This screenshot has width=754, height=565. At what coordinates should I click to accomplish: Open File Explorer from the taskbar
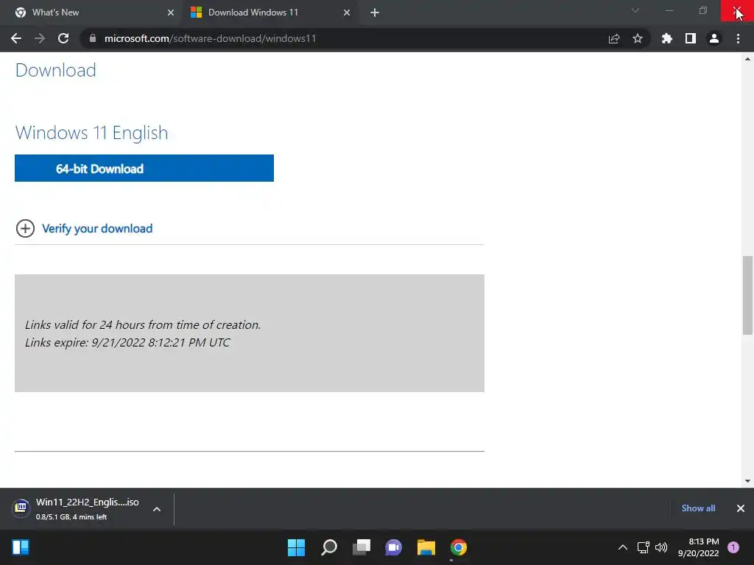pos(426,547)
